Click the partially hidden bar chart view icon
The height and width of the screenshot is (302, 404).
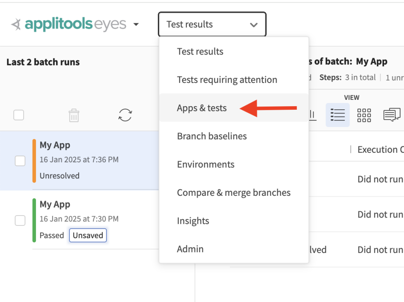[x=312, y=115]
